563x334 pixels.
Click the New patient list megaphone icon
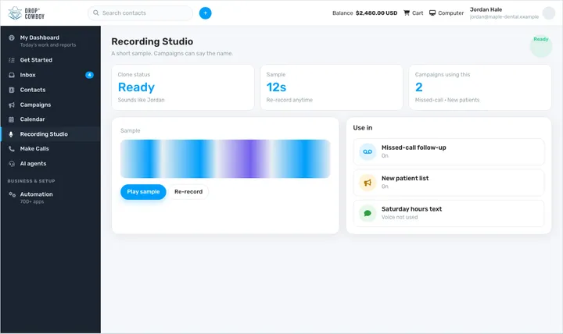[368, 183]
